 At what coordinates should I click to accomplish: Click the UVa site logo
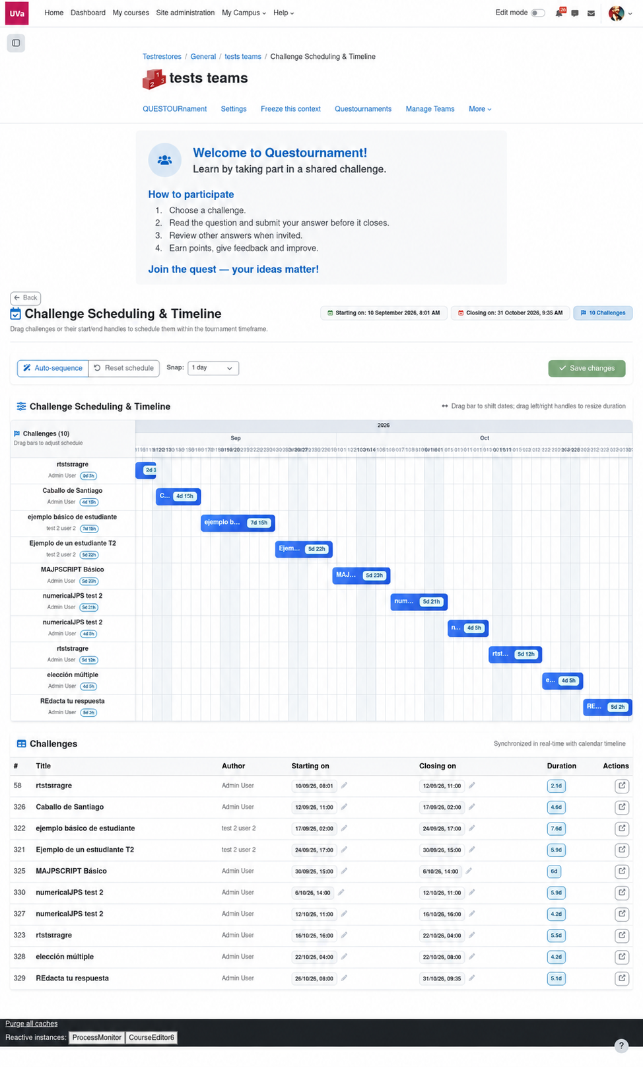(17, 13)
